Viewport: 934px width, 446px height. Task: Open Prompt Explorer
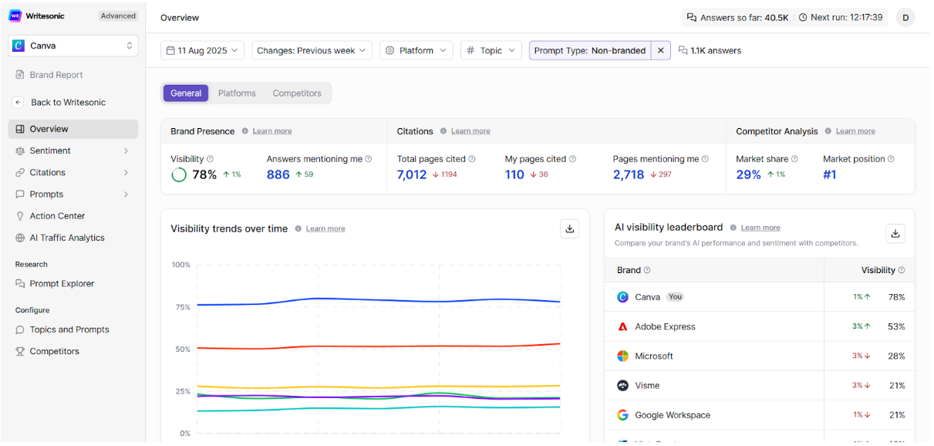62,283
